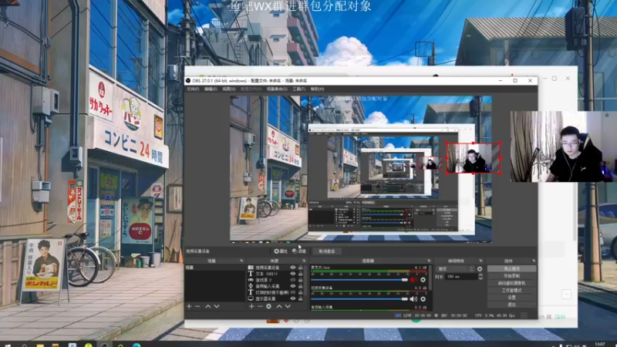Open 视频采集设备 mixer gear settings

[x=423, y=299]
